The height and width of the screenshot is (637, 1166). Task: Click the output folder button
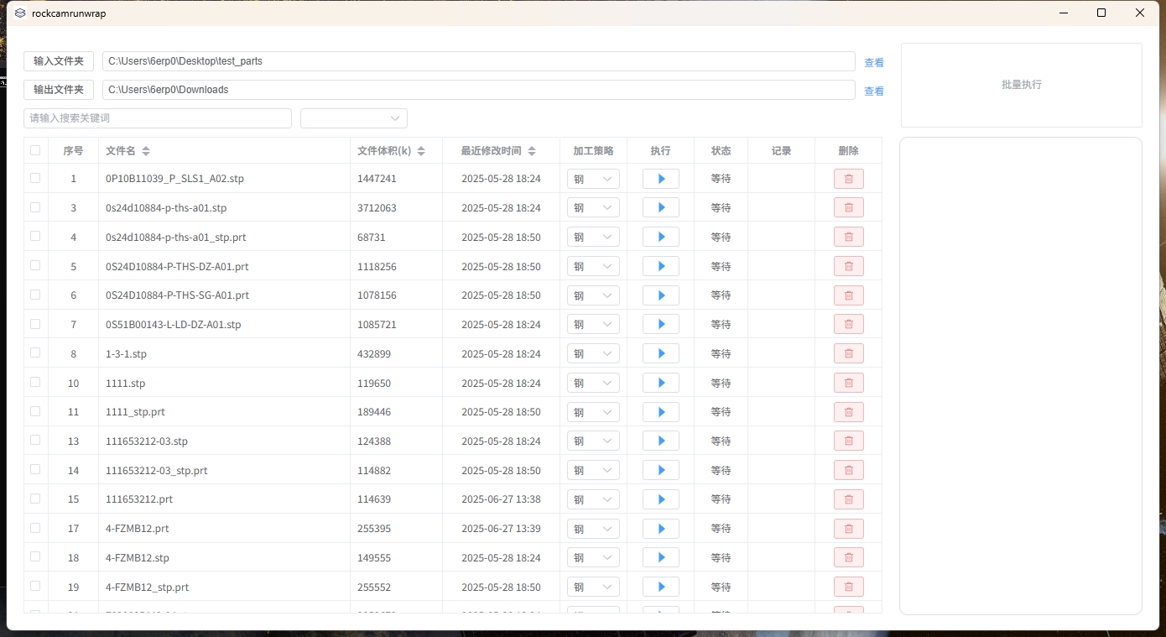[x=59, y=90]
